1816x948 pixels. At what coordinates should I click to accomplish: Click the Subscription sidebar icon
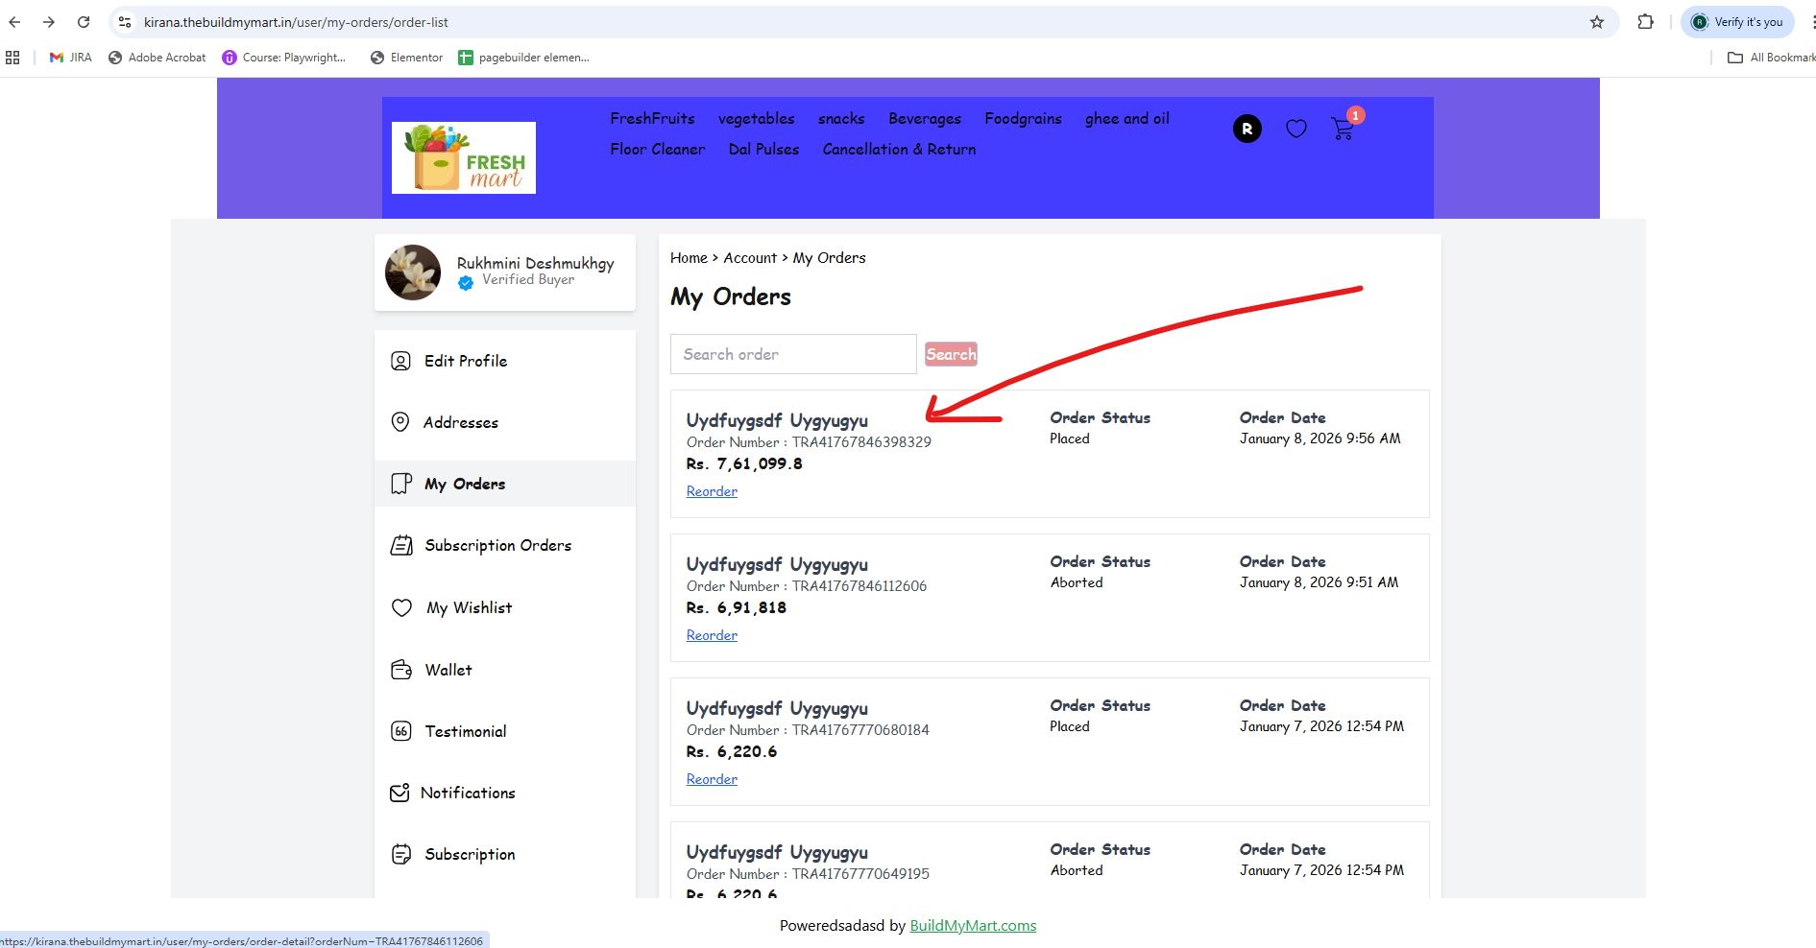point(401,854)
